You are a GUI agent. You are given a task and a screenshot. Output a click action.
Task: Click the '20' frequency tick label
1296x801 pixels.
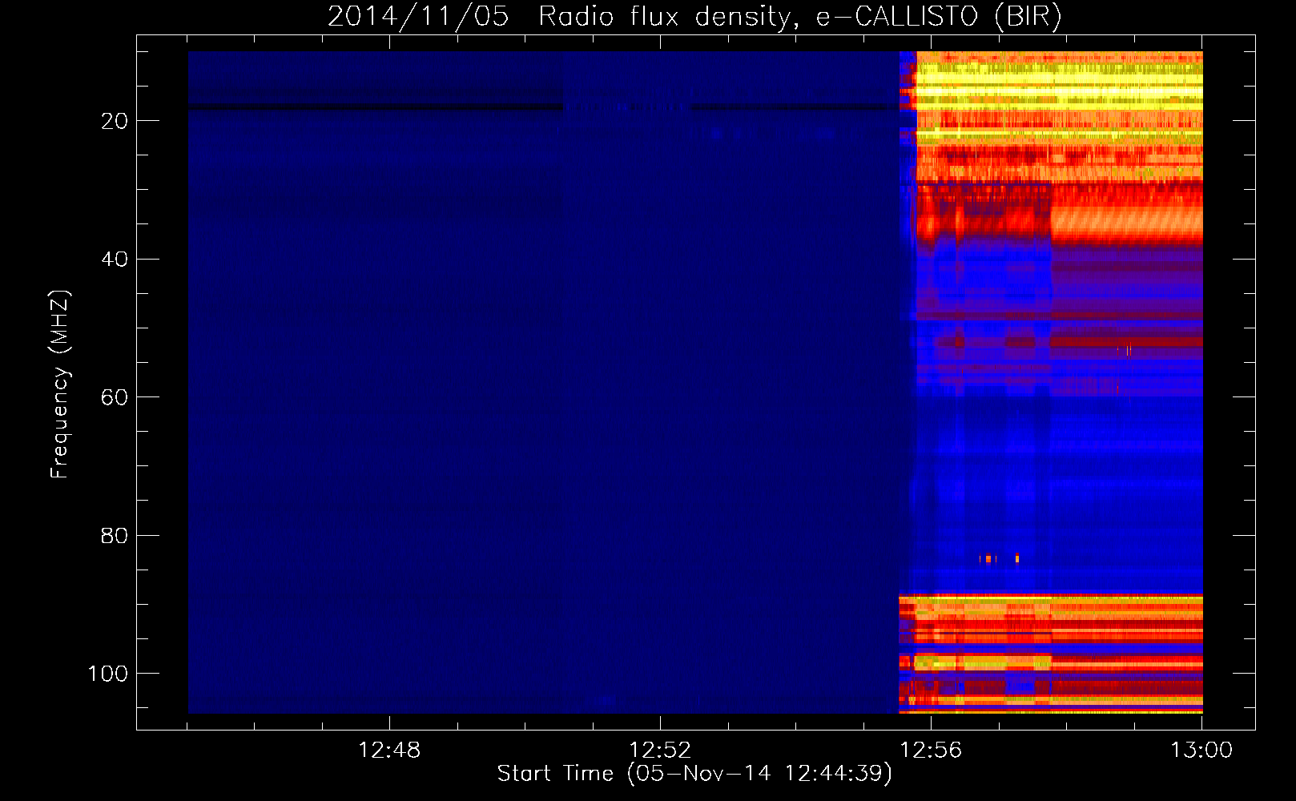pos(115,121)
